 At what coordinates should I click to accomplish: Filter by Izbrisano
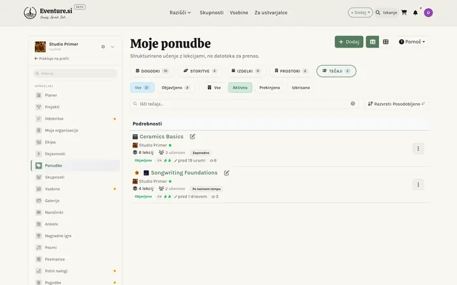pos(301,87)
